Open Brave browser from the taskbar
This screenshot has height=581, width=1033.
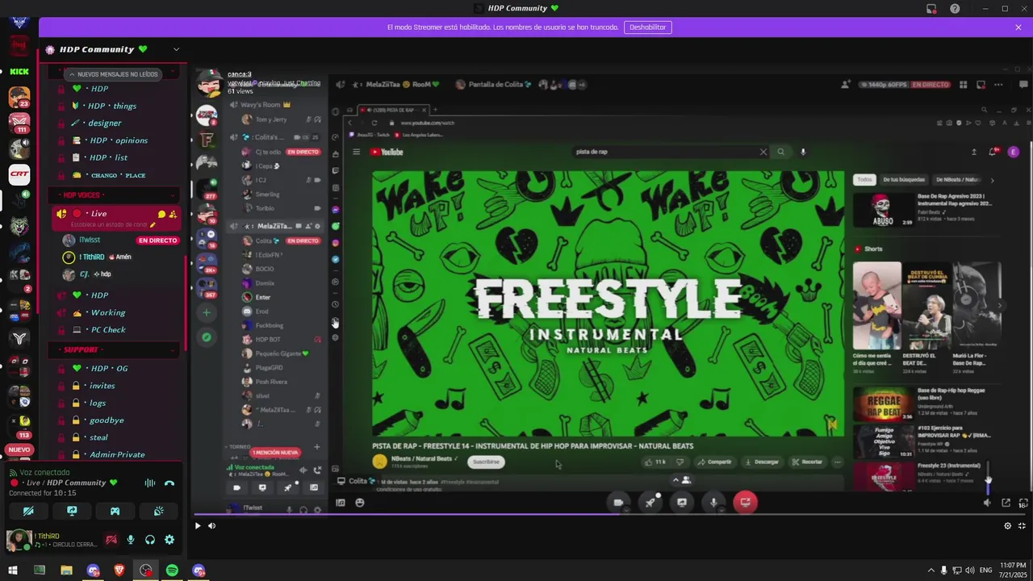(x=119, y=571)
